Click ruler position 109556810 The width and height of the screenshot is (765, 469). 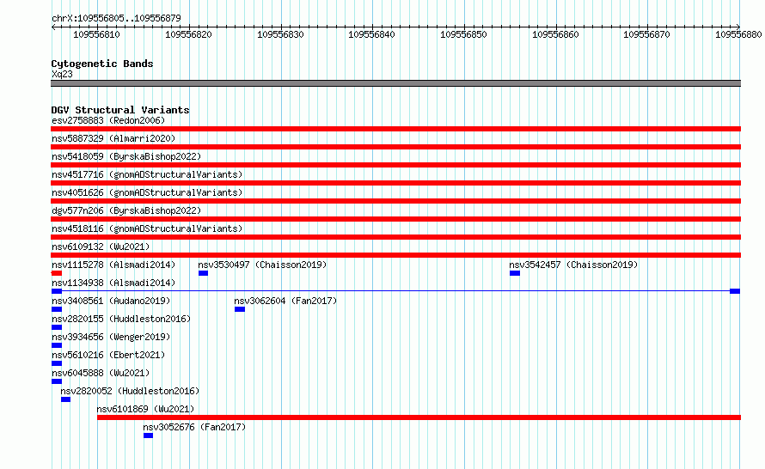(x=96, y=34)
